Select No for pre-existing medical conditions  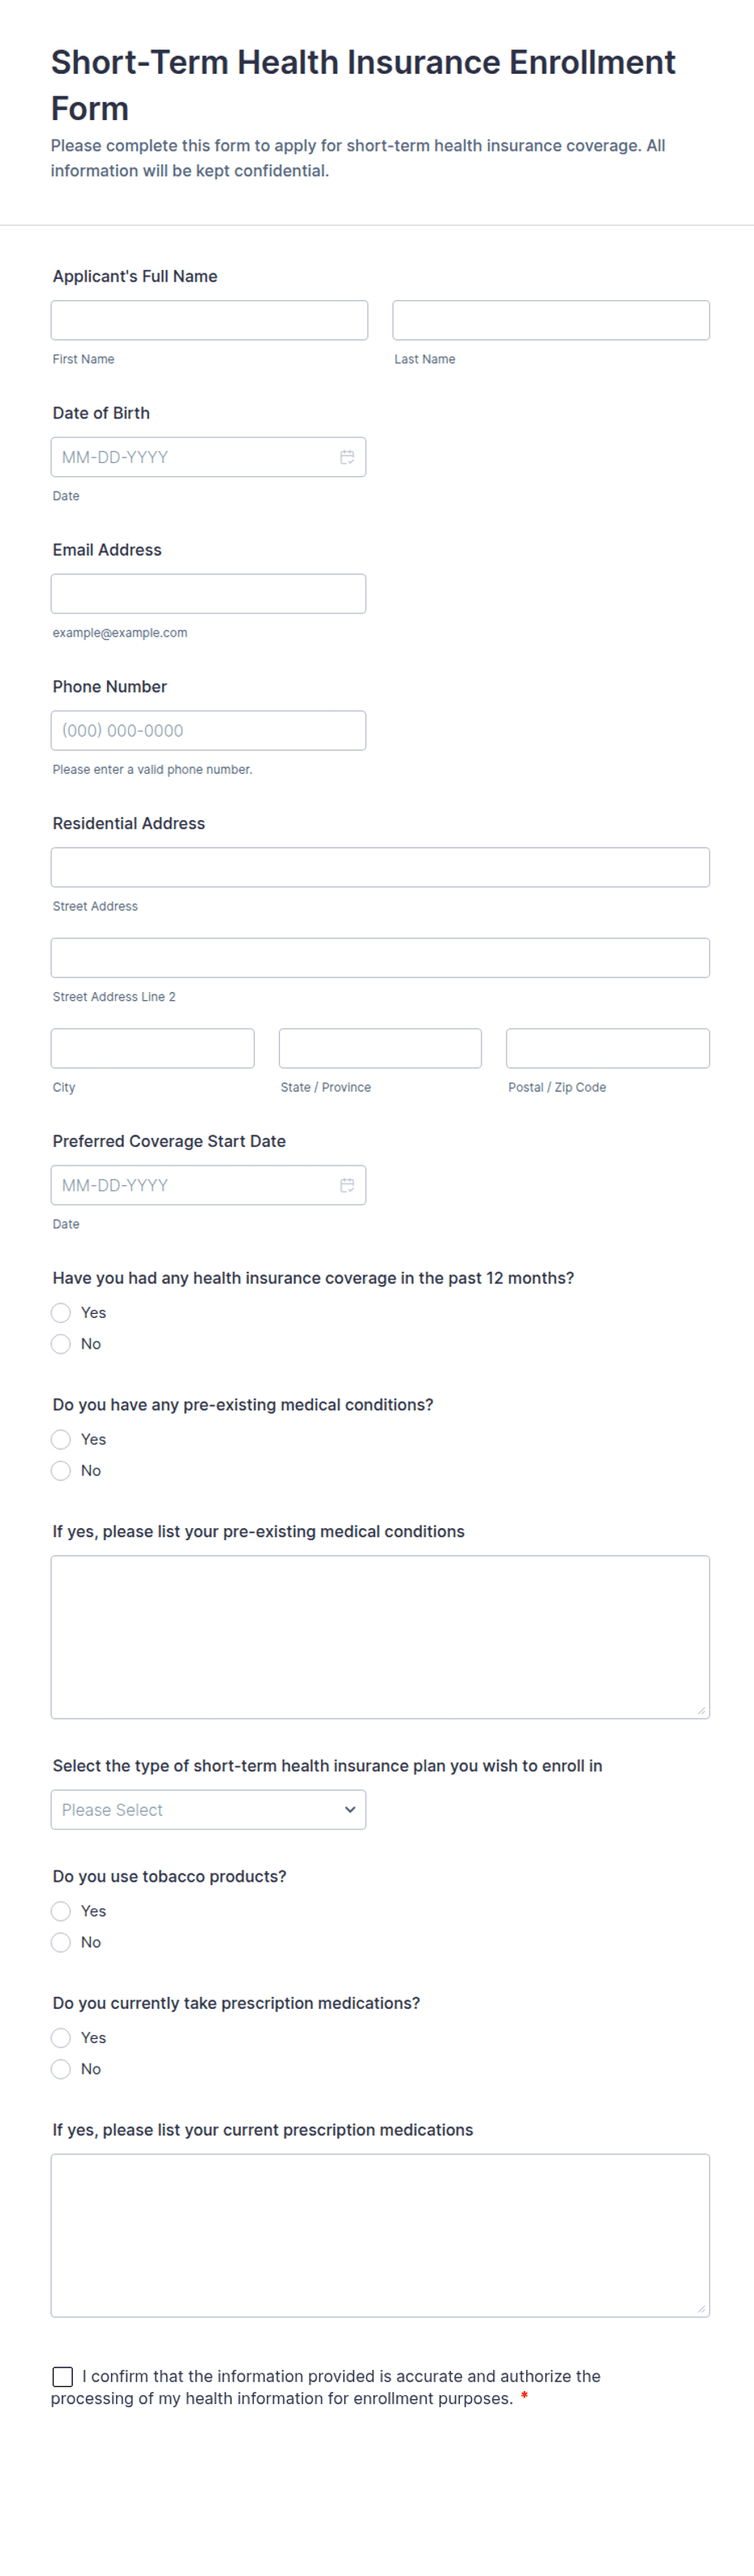pyautogui.click(x=61, y=1470)
